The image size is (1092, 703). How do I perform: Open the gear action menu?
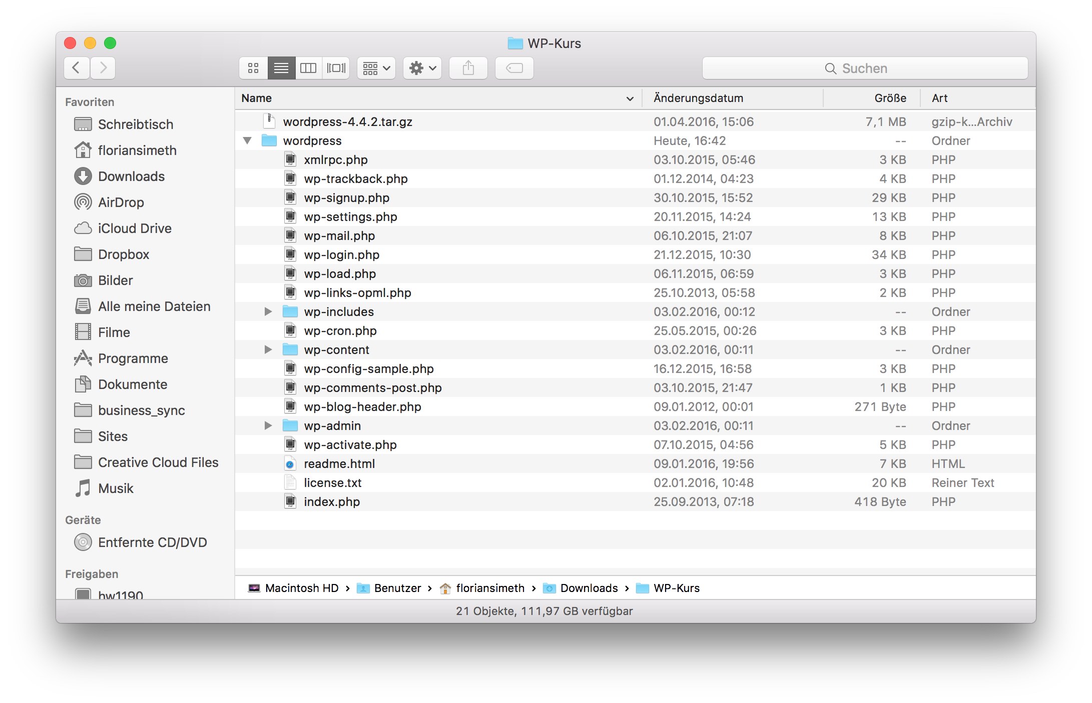pos(422,68)
